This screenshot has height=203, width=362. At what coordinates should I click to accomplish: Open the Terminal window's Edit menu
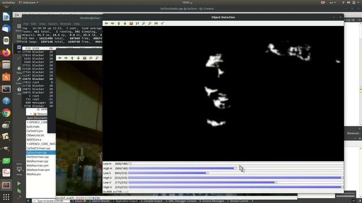click(33, 24)
